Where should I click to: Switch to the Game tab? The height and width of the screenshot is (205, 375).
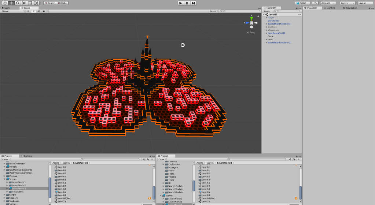(7, 7)
